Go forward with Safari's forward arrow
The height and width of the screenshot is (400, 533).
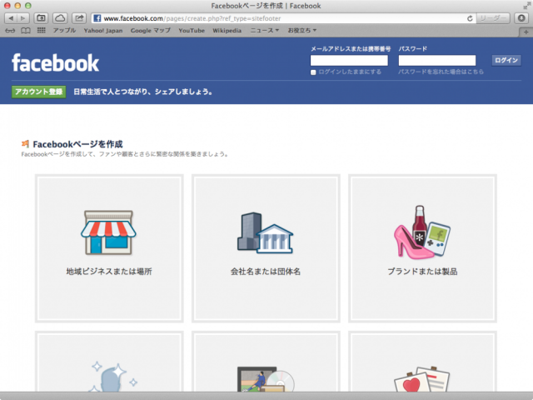pyautogui.click(x=23, y=18)
